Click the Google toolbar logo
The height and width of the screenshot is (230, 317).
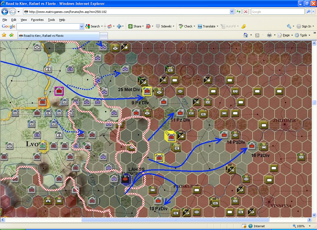[x=9, y=26]
